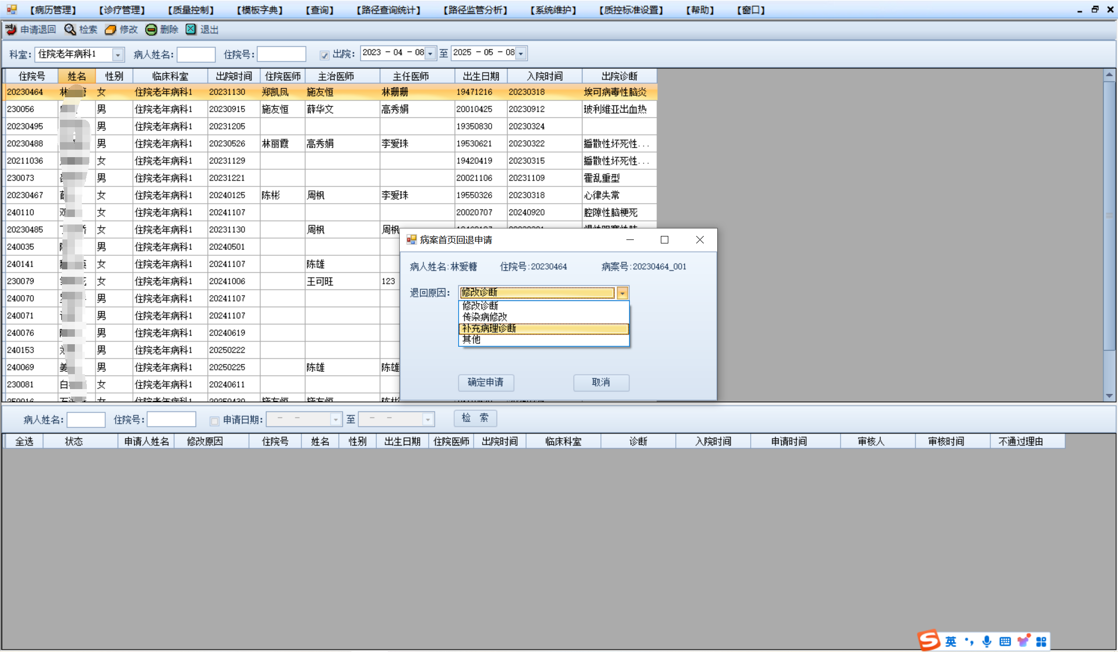Enable the 申请日期 checkbox
Screen dimensions: 1118x652
(x=215, y=421)
